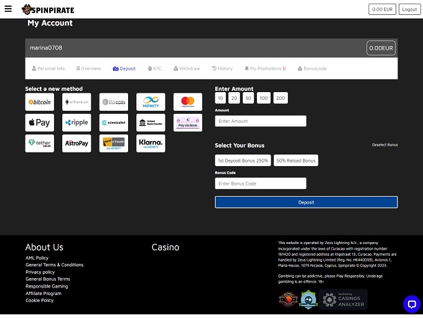
Task: Select Bitcoin as the payment method
Action: point(40,102)
